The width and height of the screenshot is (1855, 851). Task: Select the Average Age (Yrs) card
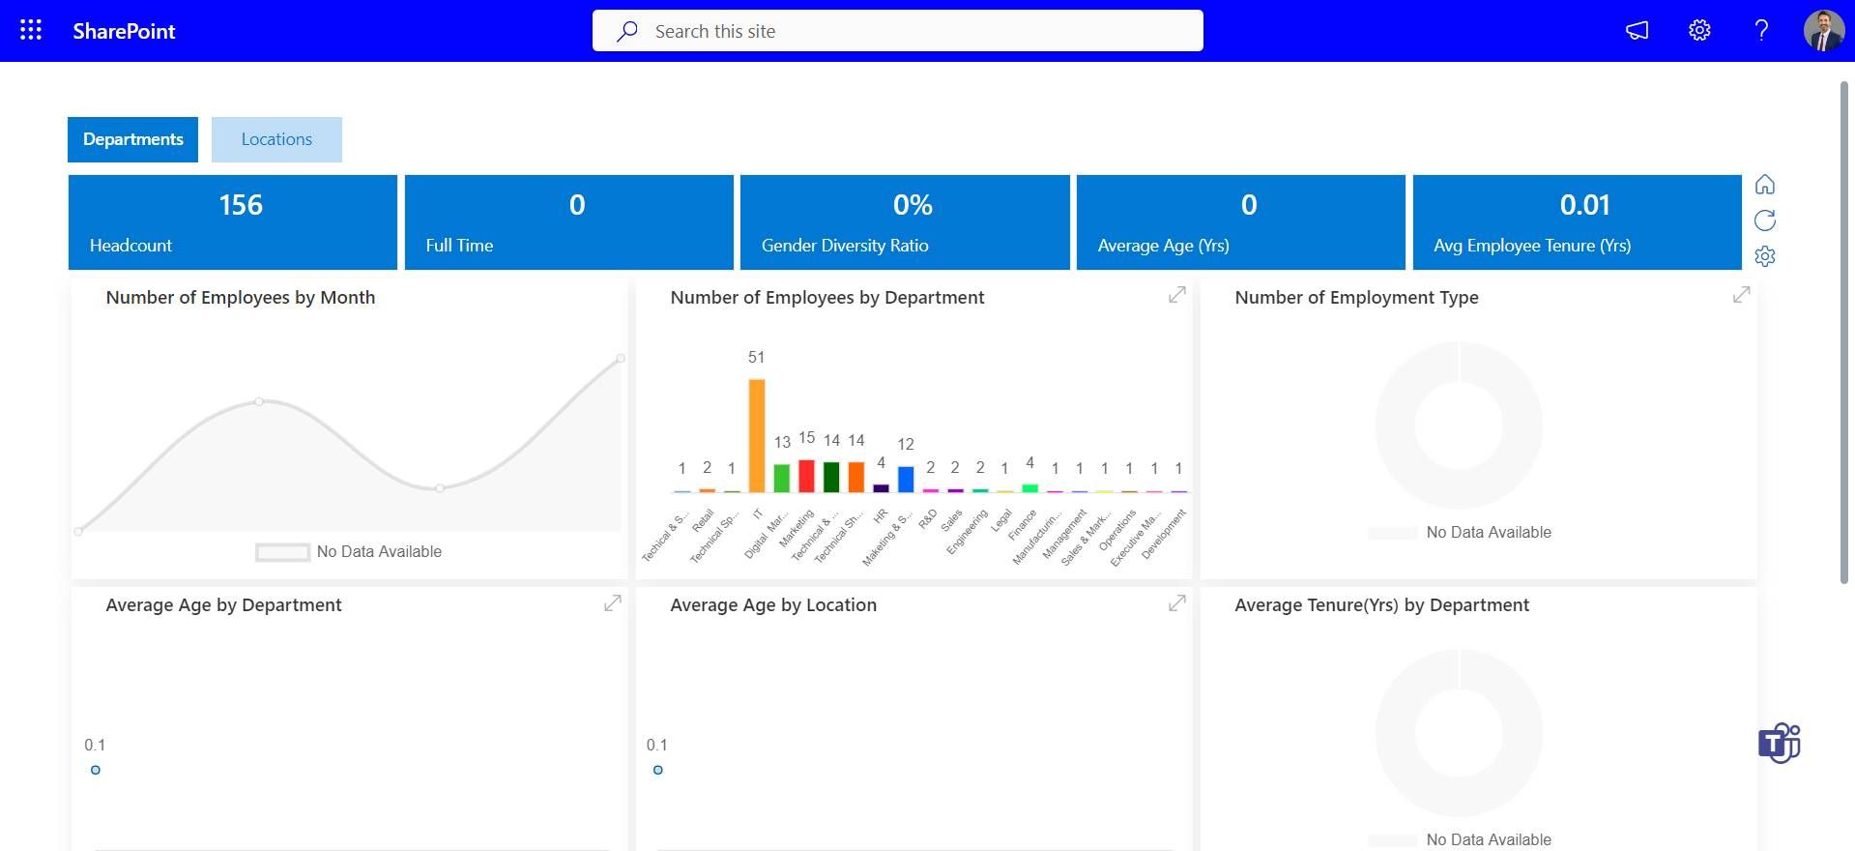1241,222
